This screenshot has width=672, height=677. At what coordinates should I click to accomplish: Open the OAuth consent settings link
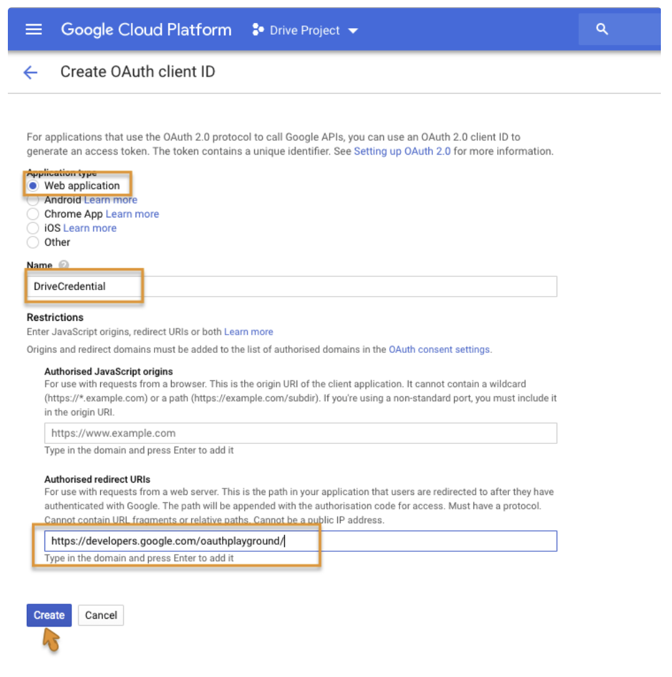pos(439,350)
